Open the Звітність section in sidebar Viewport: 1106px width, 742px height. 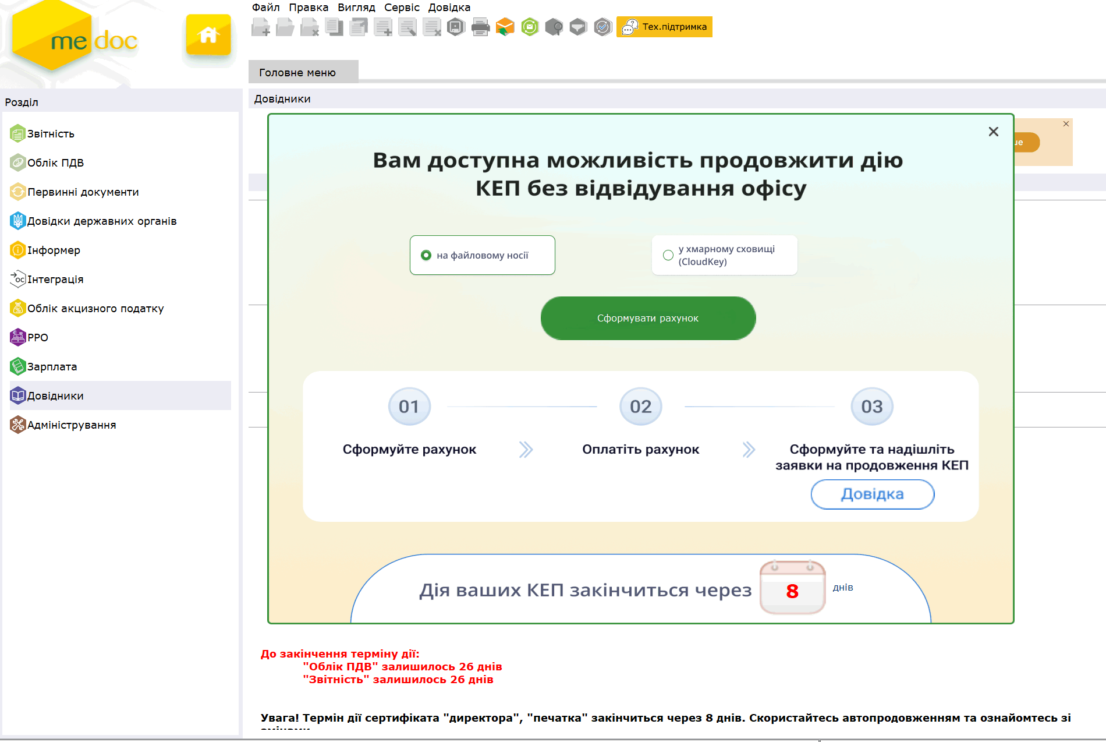coord(51,134)
